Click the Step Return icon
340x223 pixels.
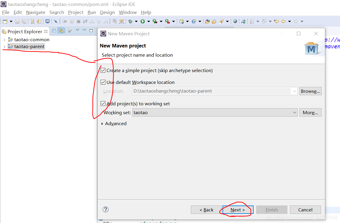click(x=106, y=21)
